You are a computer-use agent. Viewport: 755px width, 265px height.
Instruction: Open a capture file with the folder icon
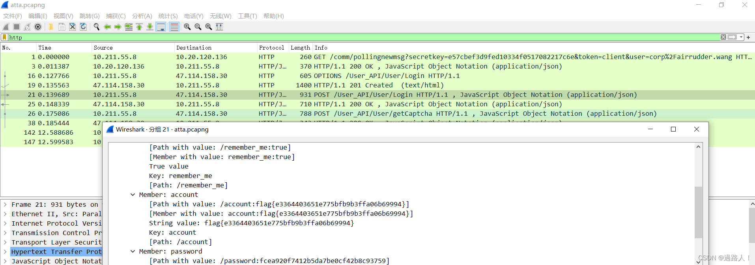point(51,27)
